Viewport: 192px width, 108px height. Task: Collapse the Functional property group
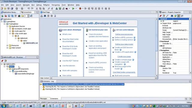pyautogui.click(x=160, y=41)
